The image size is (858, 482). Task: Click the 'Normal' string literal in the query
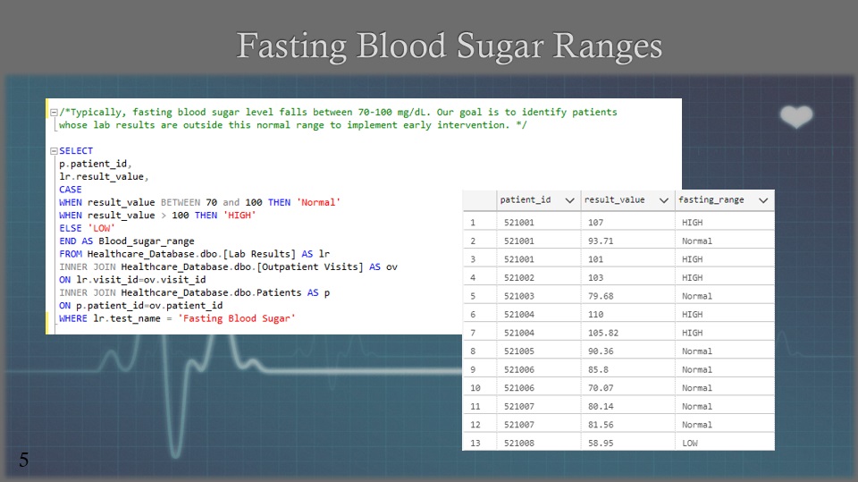point(318,203)
